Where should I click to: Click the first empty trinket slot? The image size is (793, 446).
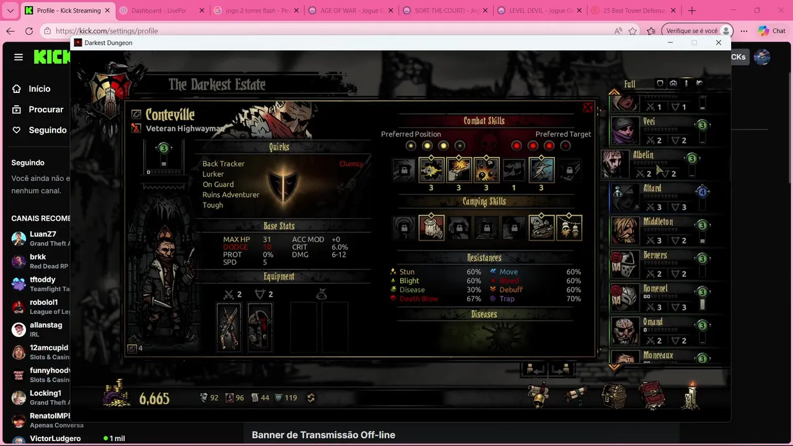pos(303,327)
